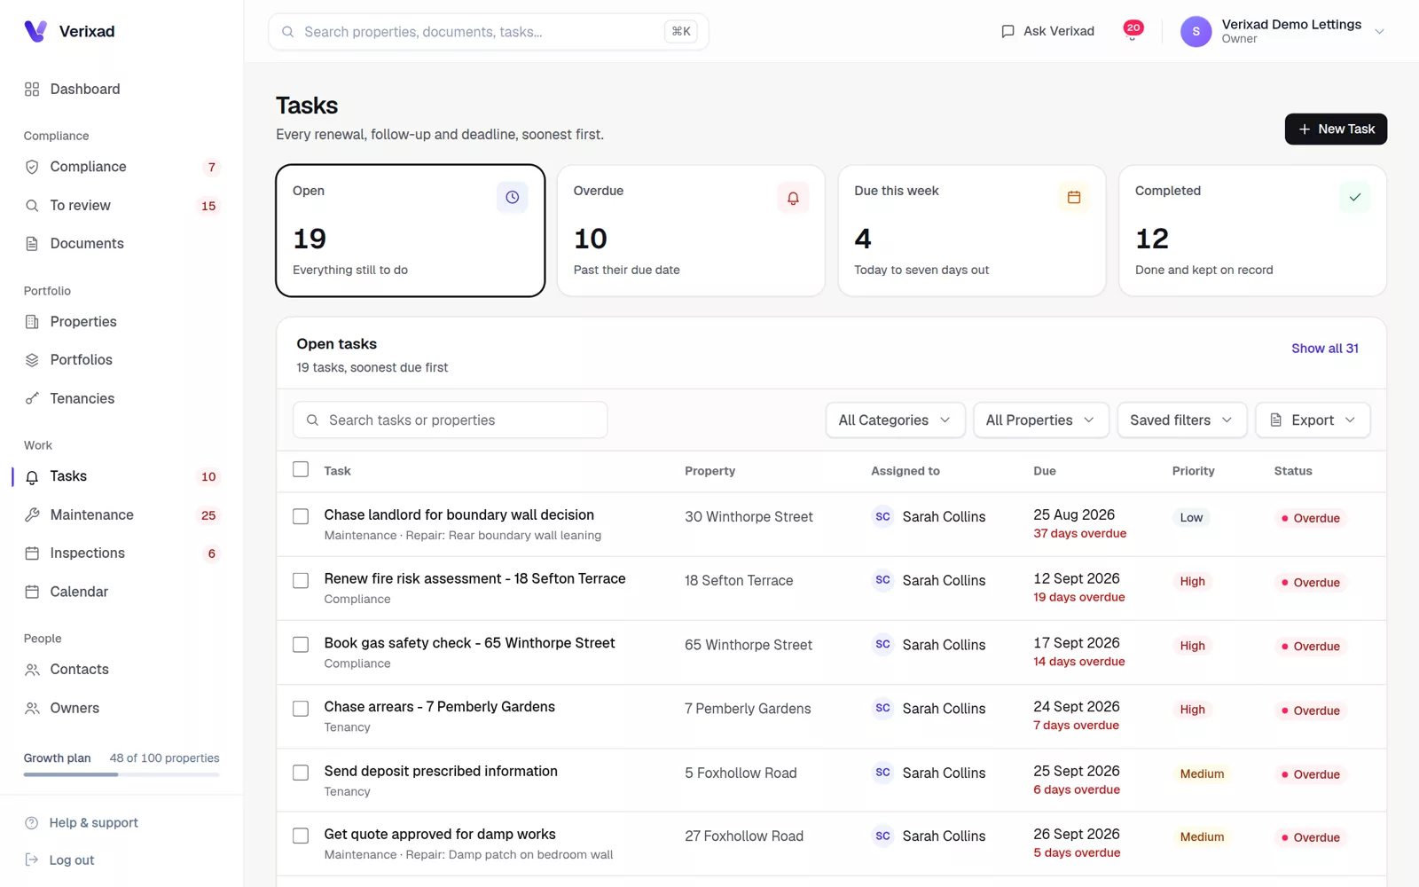Viewport: 1419px width, 887px height.
Task: Select the Overdue summary card
Action: [x=691, y=231]
